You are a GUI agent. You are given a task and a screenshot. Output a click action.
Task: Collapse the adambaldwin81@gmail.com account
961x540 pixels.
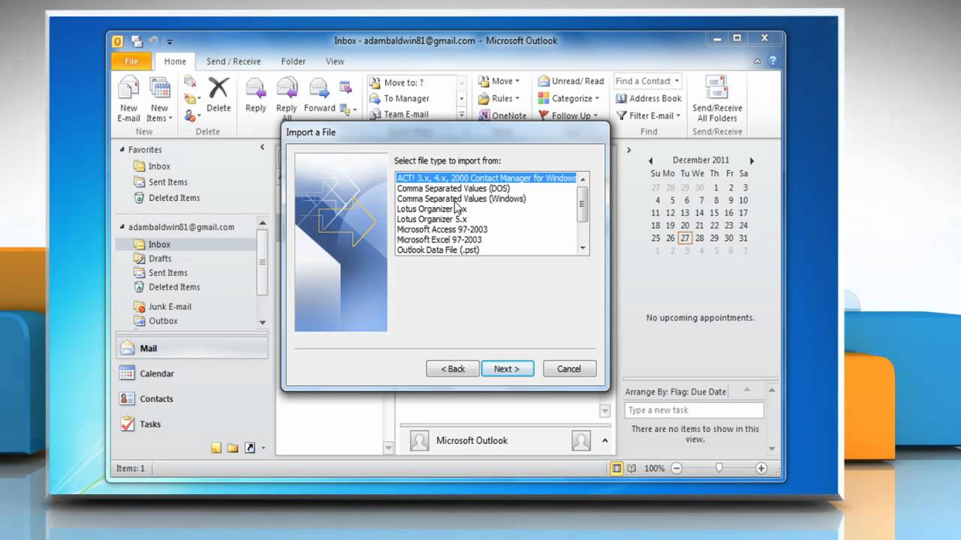(x=122, y=226)
